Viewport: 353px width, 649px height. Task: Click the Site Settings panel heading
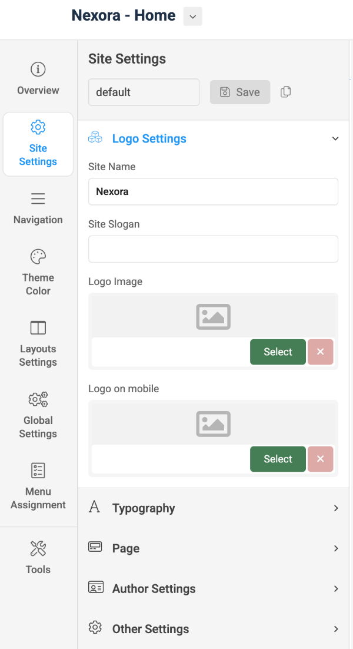pyautogui.click(x=127, y=59)
